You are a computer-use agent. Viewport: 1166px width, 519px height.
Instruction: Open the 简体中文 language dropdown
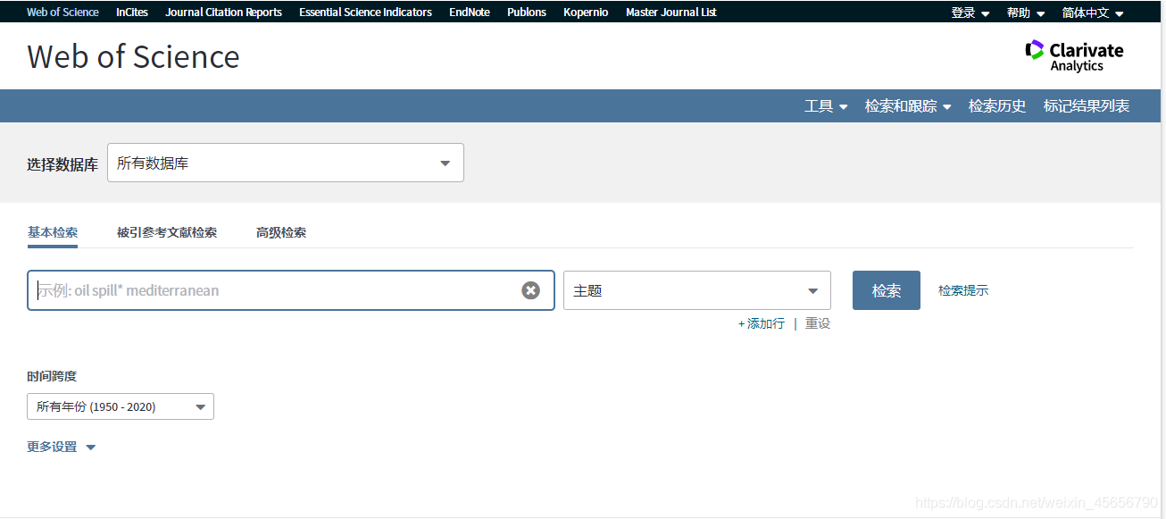click(1093, 13)
